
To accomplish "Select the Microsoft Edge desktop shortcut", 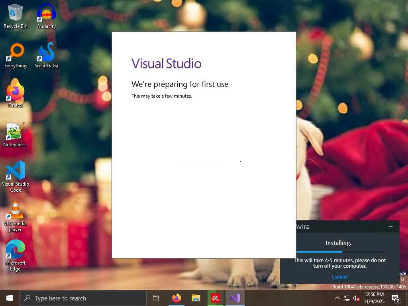I will point(16,256).
